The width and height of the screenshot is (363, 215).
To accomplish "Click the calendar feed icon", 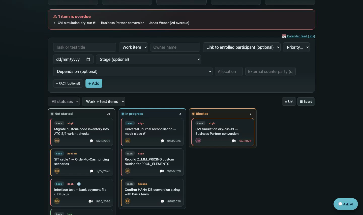I will click(284, 36).
